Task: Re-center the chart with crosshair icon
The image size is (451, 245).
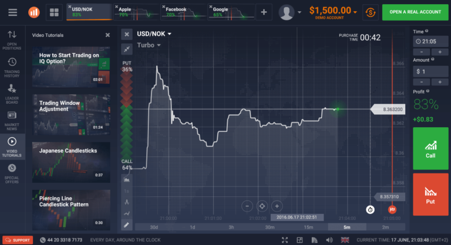Action: pyautogui.click(x=262, y=206)
